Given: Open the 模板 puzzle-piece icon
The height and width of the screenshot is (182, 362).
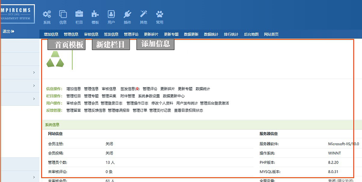Looking at the screenshot, I should (x=95, y=15).
